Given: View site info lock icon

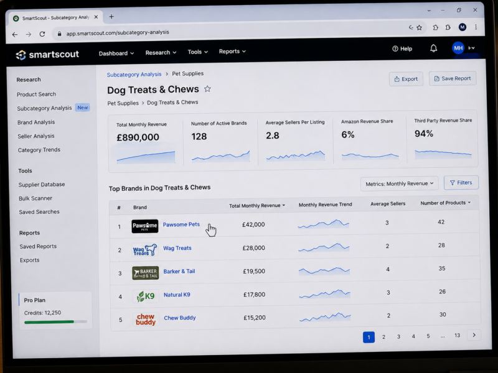Looking at the screenshot, I should pos(59,34).
